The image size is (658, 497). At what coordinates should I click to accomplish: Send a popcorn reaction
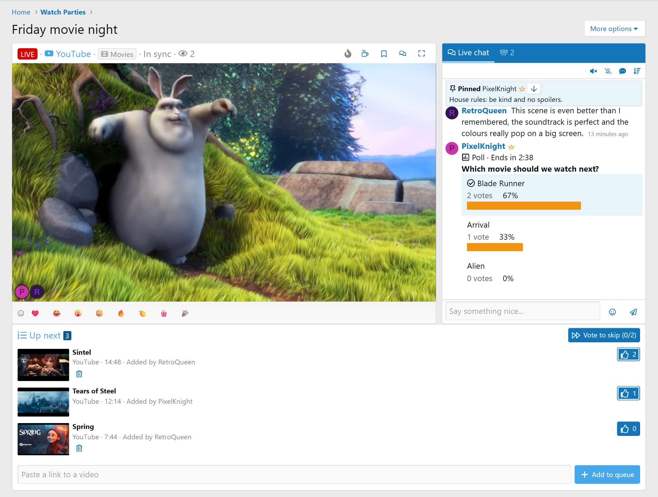[164, 313]
